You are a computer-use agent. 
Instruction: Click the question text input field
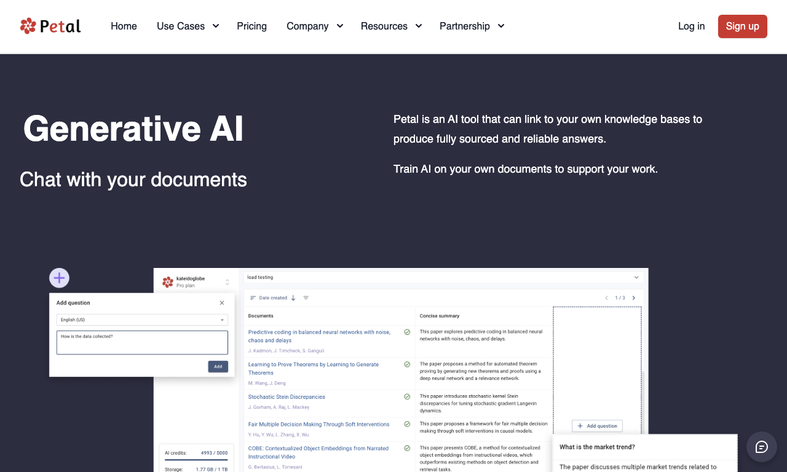coord(142,342)
